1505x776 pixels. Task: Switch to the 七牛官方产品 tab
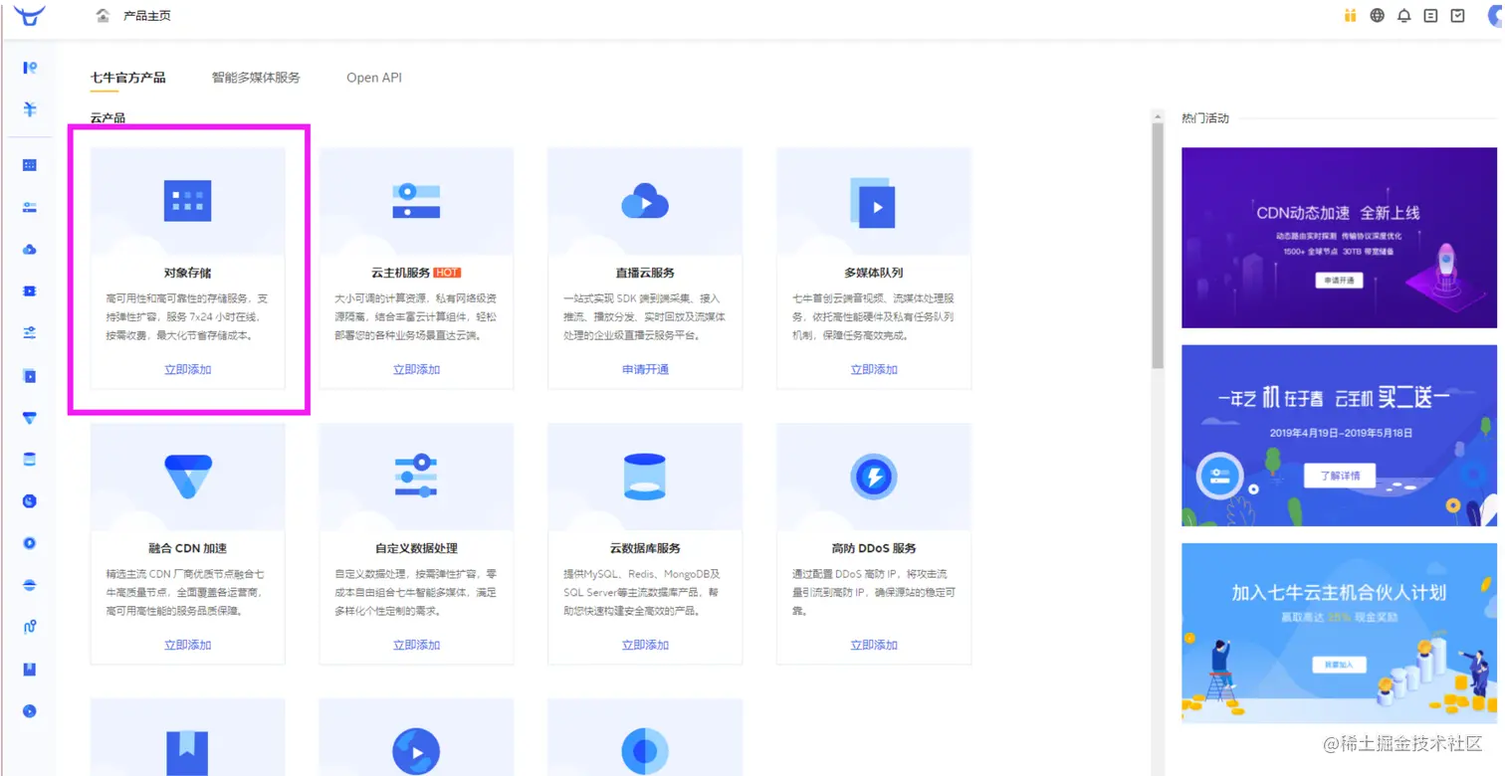[127, 78]
